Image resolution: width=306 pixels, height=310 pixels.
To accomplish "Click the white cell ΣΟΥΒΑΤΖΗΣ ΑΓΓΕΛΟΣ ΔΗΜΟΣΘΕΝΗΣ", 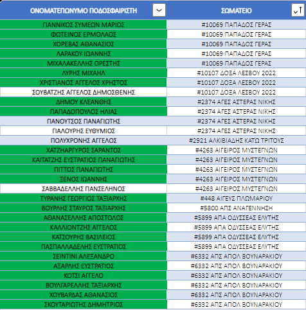I will (84, 92).
